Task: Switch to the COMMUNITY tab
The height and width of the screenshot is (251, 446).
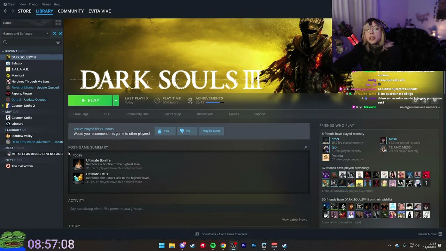Action: coord(71,11)
